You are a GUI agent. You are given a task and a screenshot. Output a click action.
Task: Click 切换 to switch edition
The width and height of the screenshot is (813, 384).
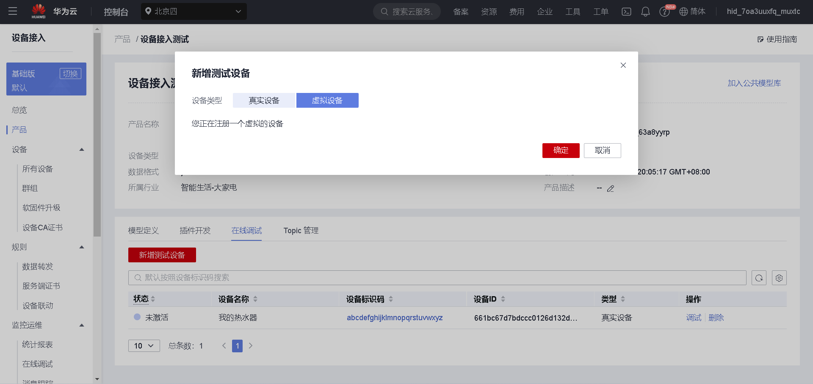(x=70, y=74)
